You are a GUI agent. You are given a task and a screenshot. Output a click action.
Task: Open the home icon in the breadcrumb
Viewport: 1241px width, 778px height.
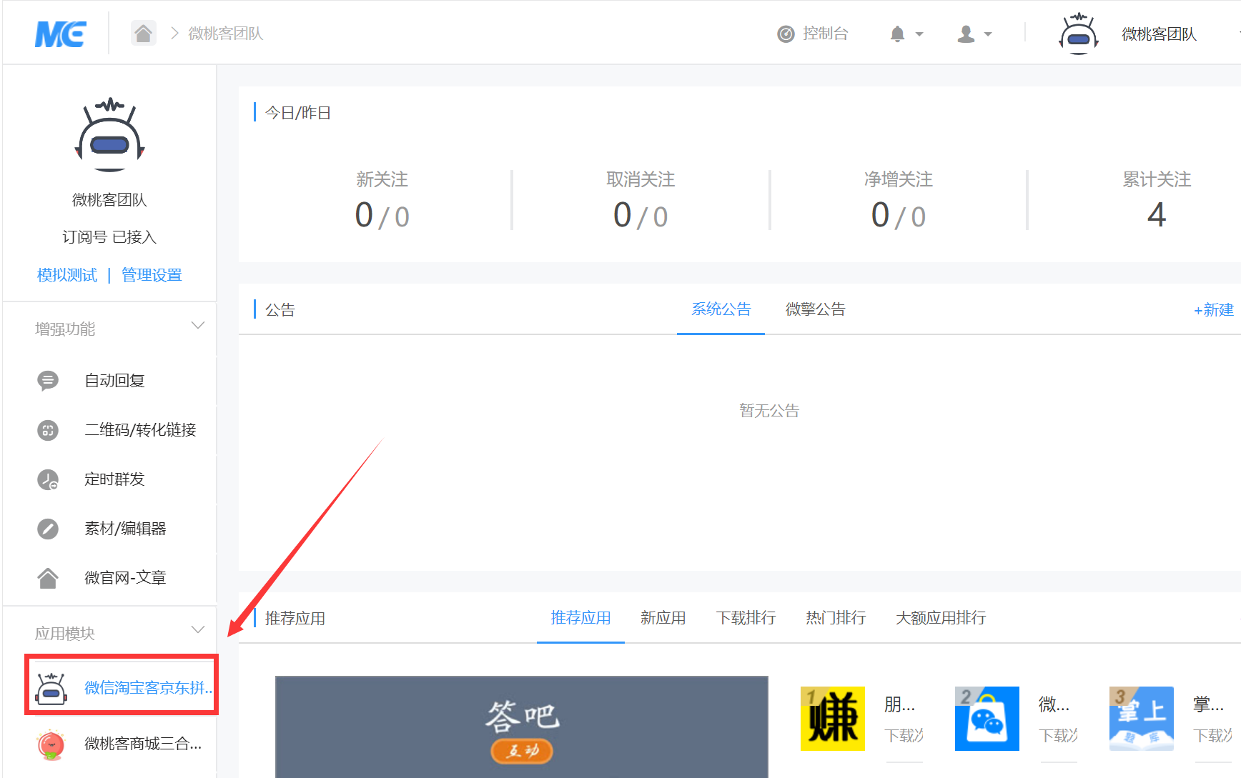pyautogui.click(x=143, y=33)
